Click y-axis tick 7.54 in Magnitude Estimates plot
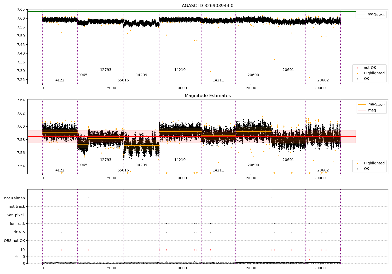 (x=21, y=166)
